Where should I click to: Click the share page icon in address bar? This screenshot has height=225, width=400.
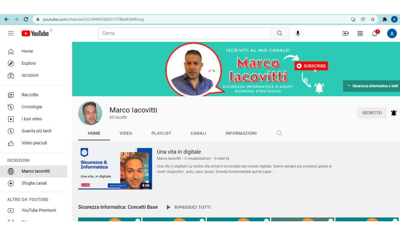pos(363,19)
